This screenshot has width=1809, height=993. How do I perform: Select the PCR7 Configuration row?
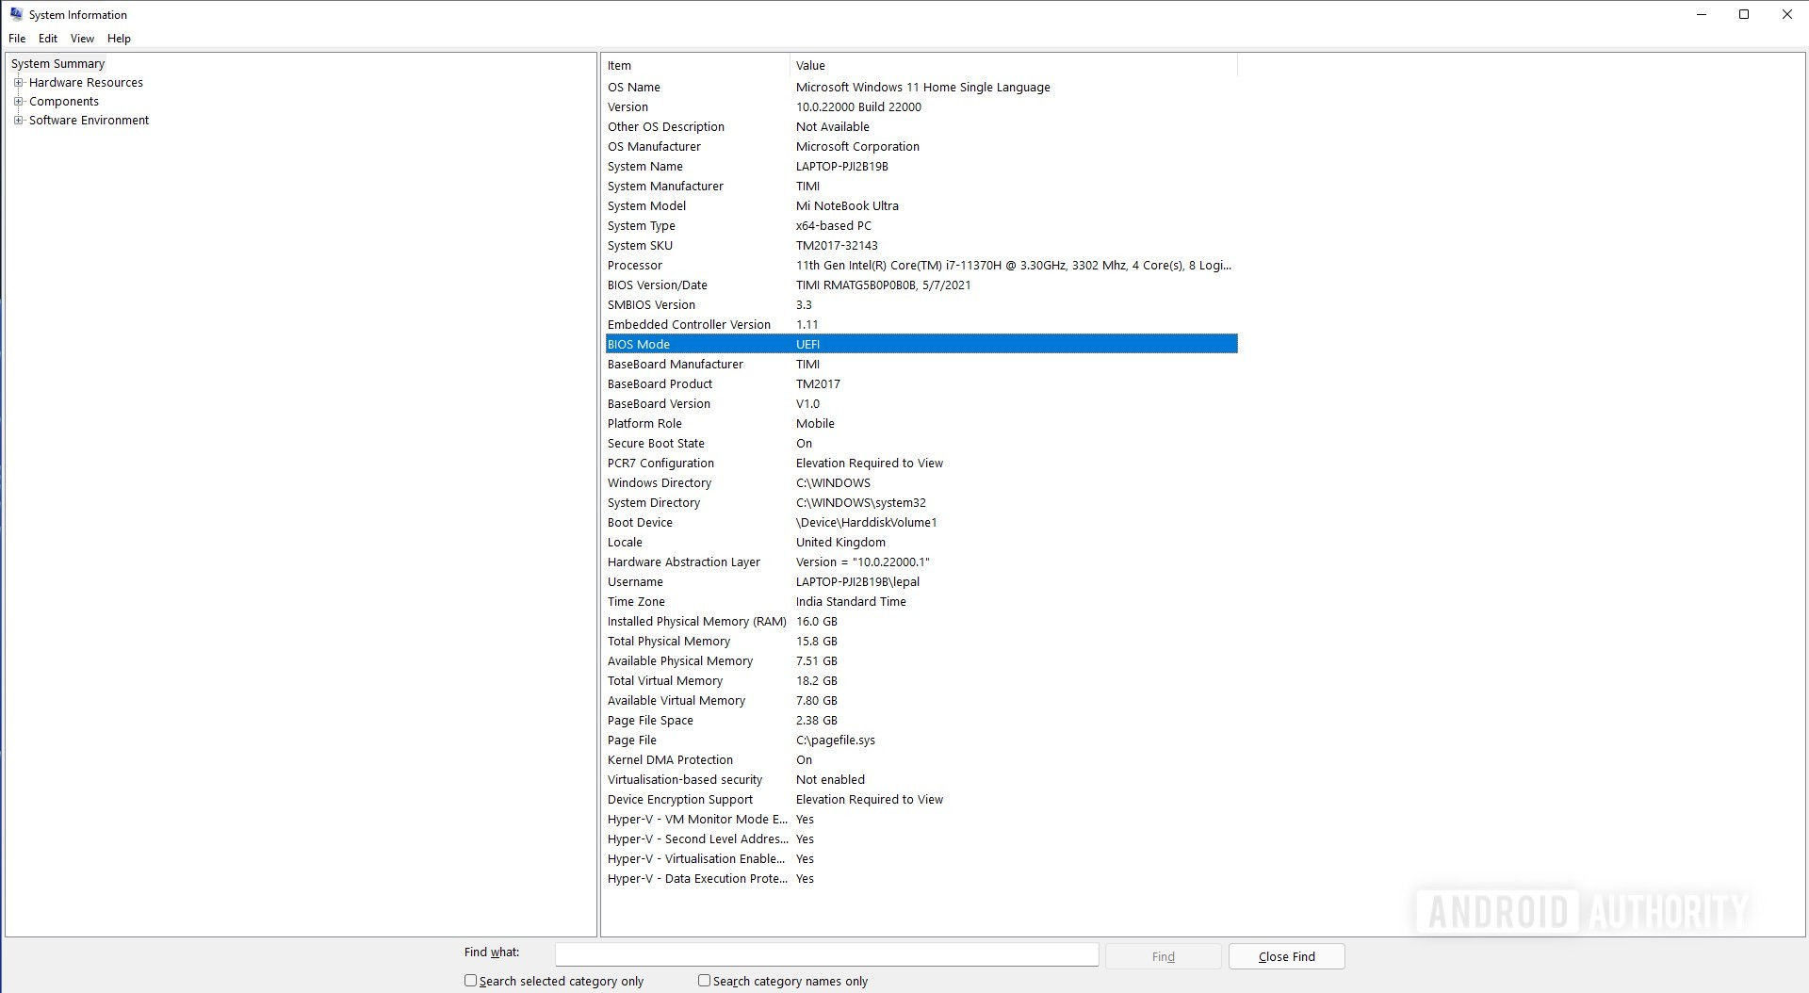point(921,463)
